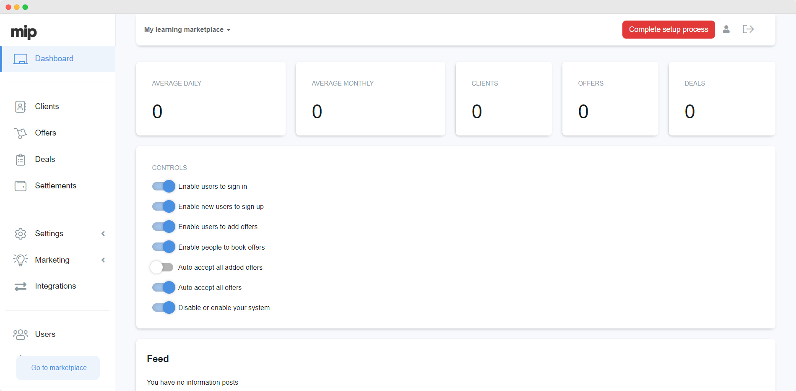Screen dimensions: 796x391
Task: Toggle Enable people to book offers
Action: [x=164, y=247]
